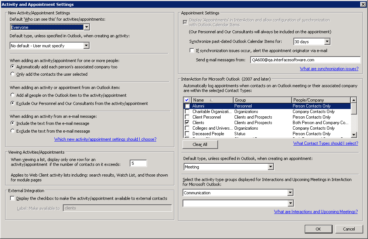Click the OK button
Viewport: 368px width, 239px height.
tap(318, 229)
